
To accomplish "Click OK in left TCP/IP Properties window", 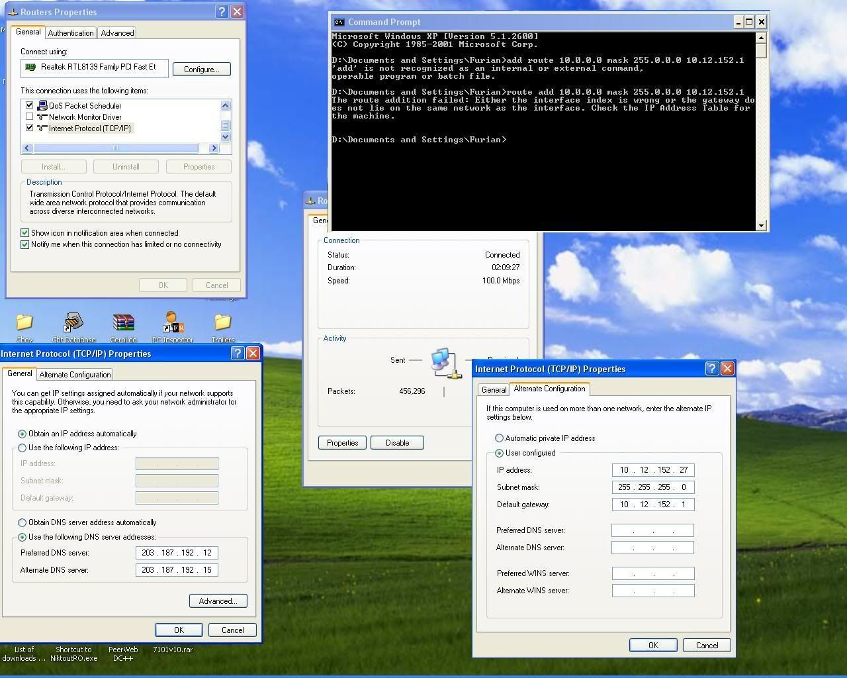I will (179, 630).
